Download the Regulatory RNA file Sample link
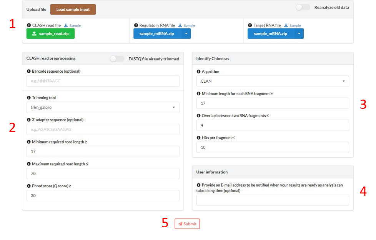The width and height of the screenshot is (376, 240). [x=190, y=25]
